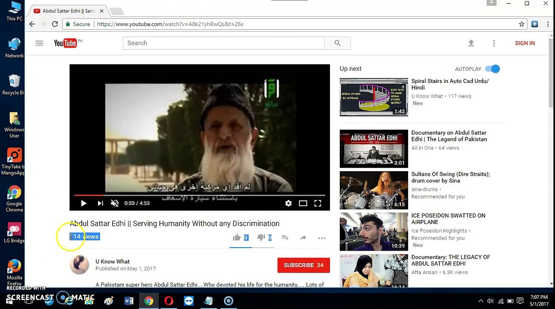Open more actions under the video

point(322,238)
